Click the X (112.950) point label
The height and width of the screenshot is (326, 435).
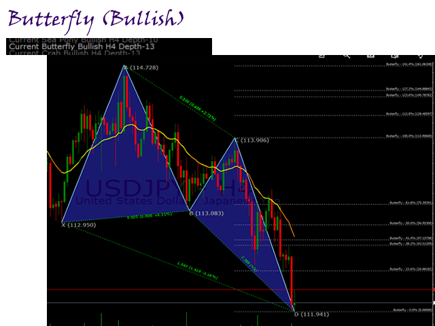(79, 225)
